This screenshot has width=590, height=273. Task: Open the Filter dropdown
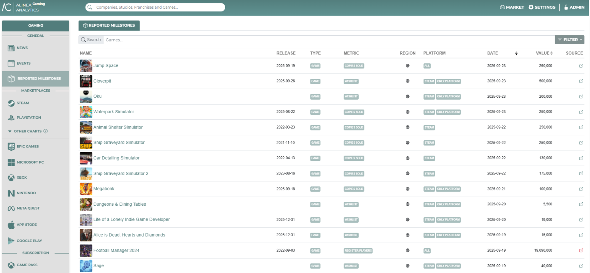pos(569,40)
